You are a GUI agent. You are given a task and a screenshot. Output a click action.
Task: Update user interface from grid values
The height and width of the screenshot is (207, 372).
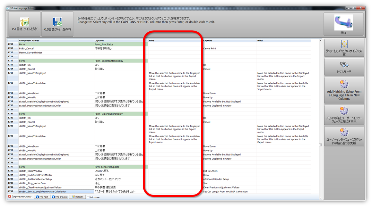[x=344, y=136]
